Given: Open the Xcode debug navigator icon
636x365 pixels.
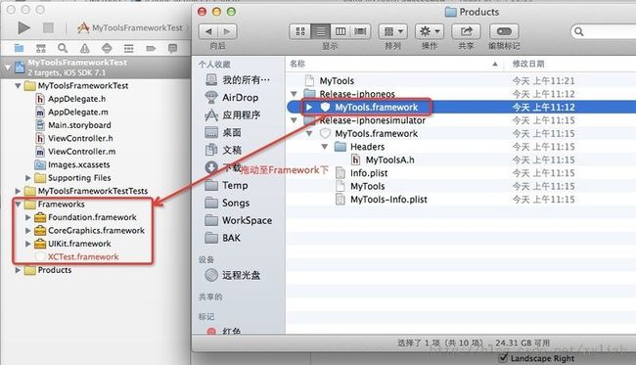Looking at the screenshot, I should pos(128,49).
